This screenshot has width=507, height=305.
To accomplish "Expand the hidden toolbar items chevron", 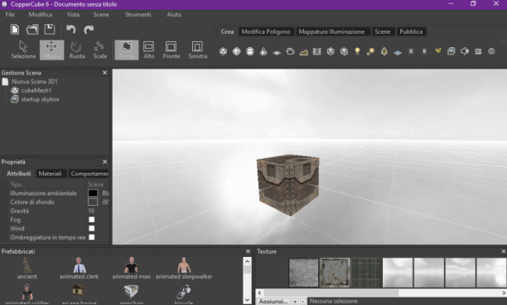I will point(504,41).
